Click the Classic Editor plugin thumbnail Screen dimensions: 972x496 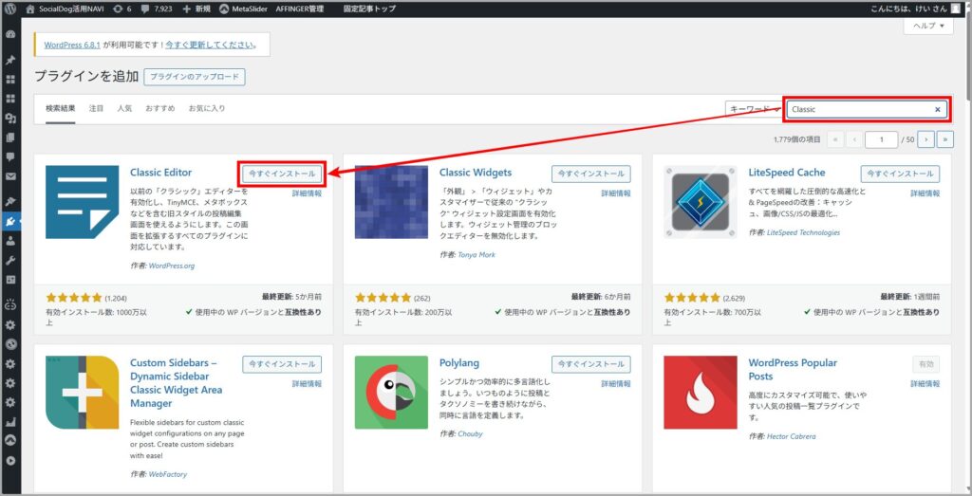(82, 202)
